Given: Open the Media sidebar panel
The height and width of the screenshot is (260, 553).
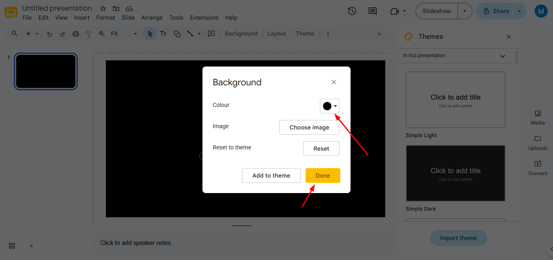Looking at the screenshot, I should point(538,117).
